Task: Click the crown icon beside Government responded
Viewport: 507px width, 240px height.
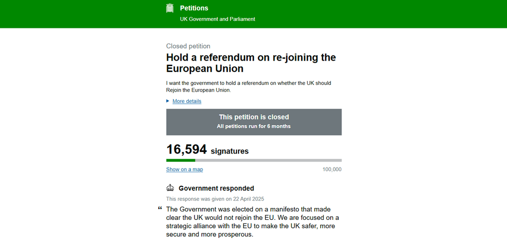Action: pos(170,188)
